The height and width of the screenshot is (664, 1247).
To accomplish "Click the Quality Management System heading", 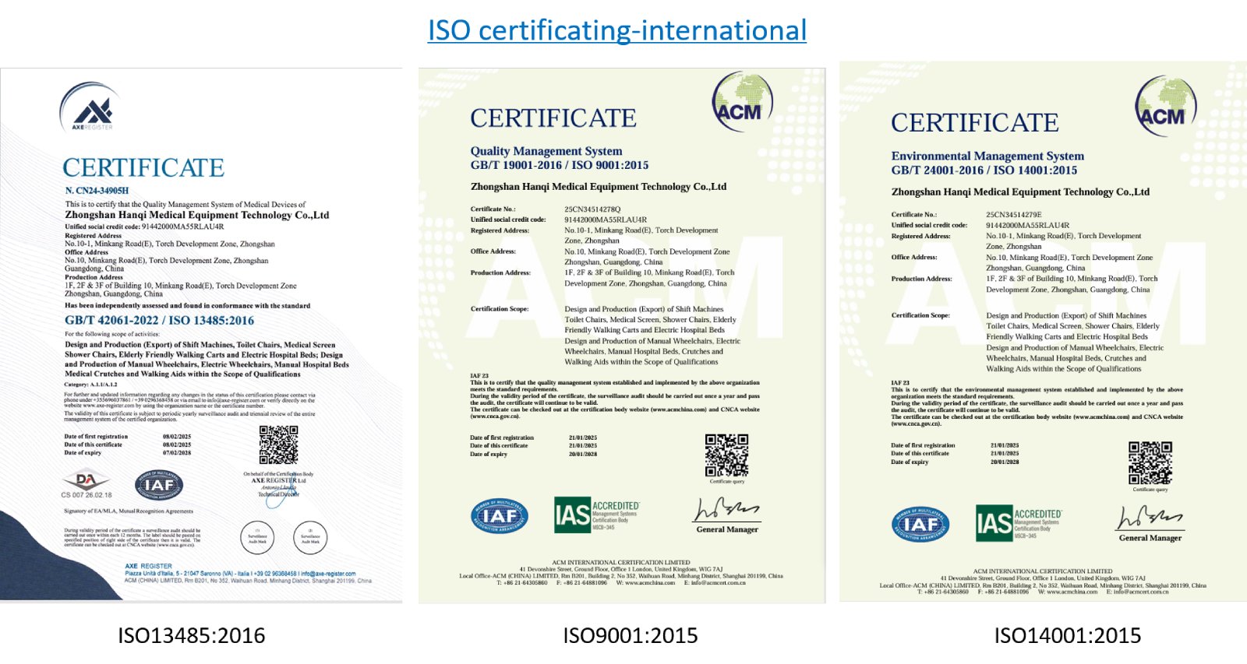I will (x=546, y=151).
